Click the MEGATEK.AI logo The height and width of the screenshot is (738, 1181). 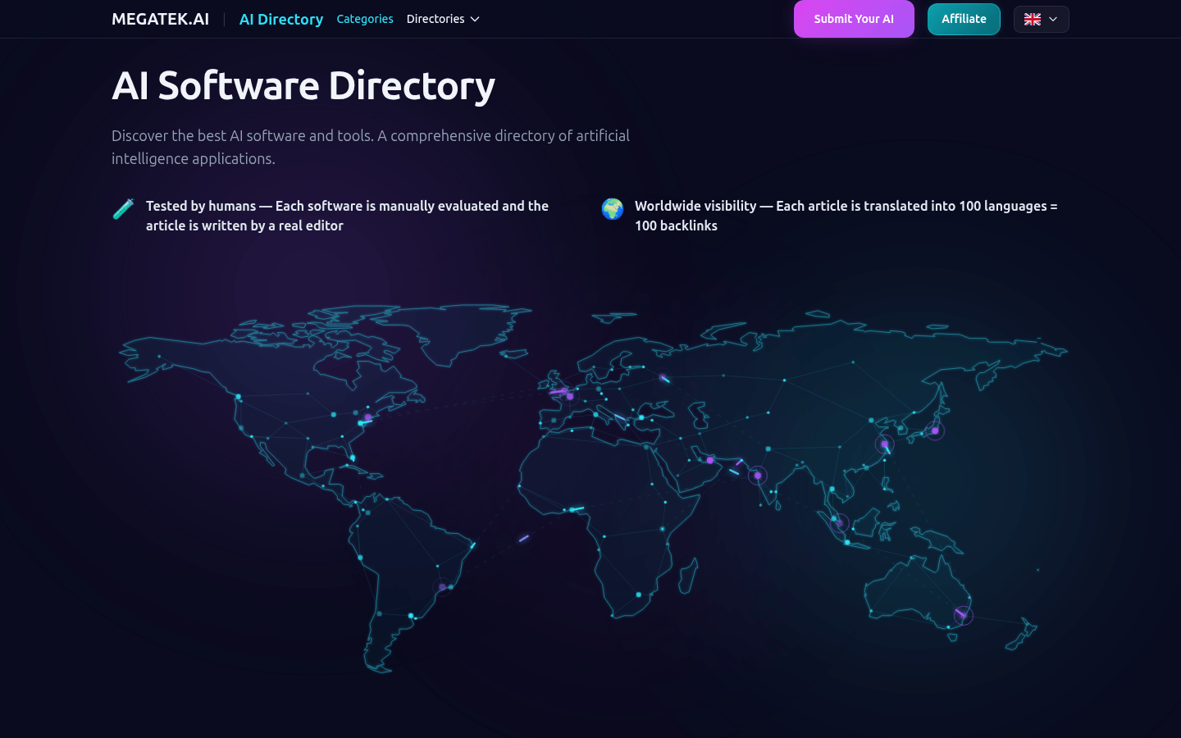160,18
